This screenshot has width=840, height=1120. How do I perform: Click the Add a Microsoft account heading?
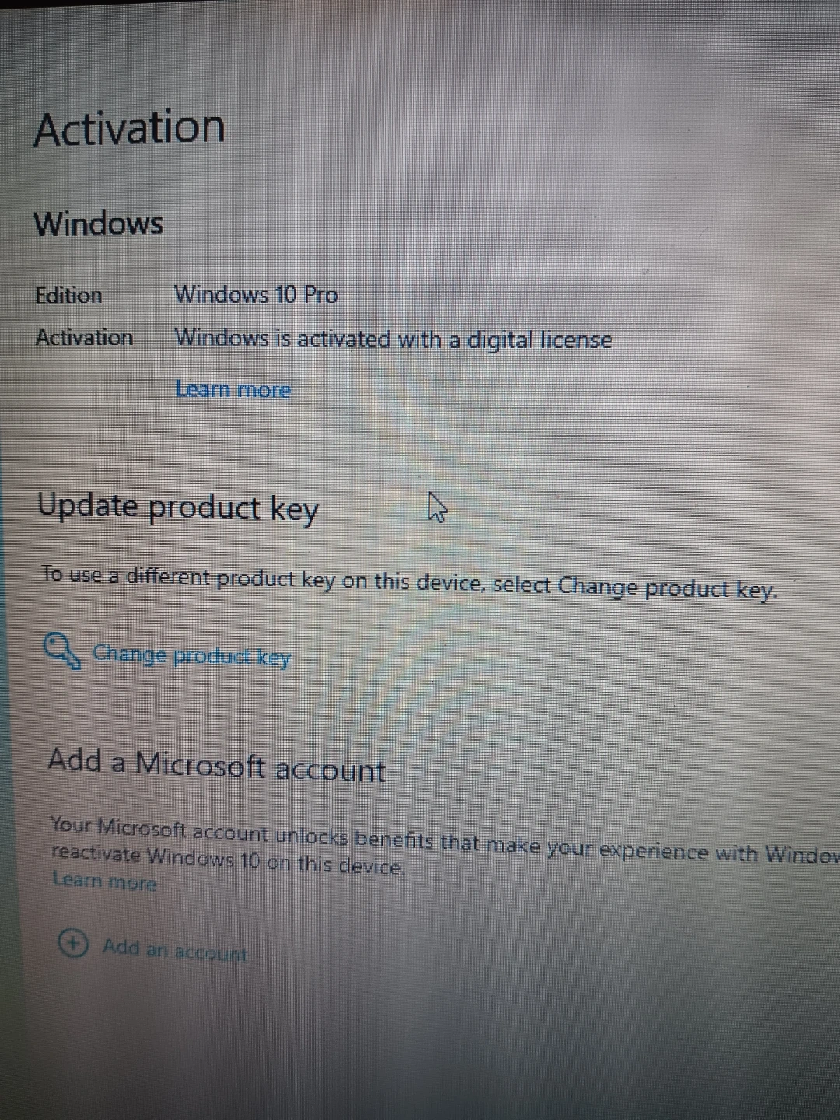coord(217,765)
